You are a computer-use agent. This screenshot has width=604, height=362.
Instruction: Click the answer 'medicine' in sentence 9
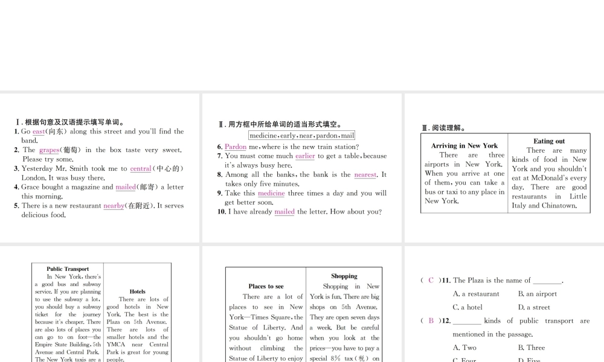point(271,193)
